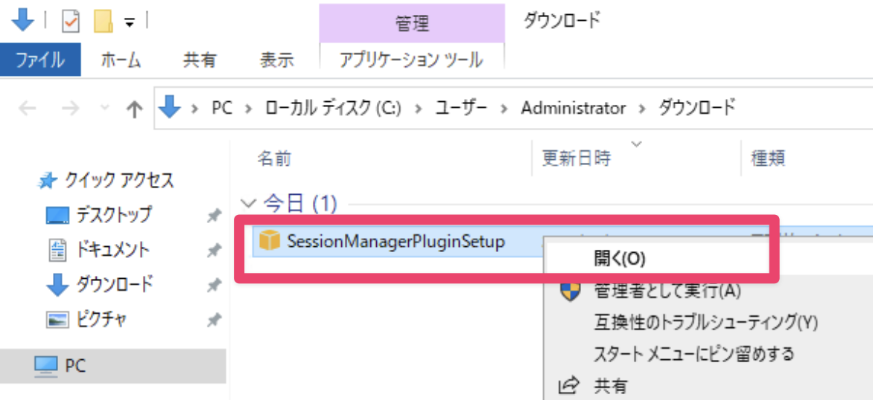This screenshot has height=400, width=873.
Task: Select the SessionManagerPluginSetup installer icon
Action: click(x=269, y=241)
